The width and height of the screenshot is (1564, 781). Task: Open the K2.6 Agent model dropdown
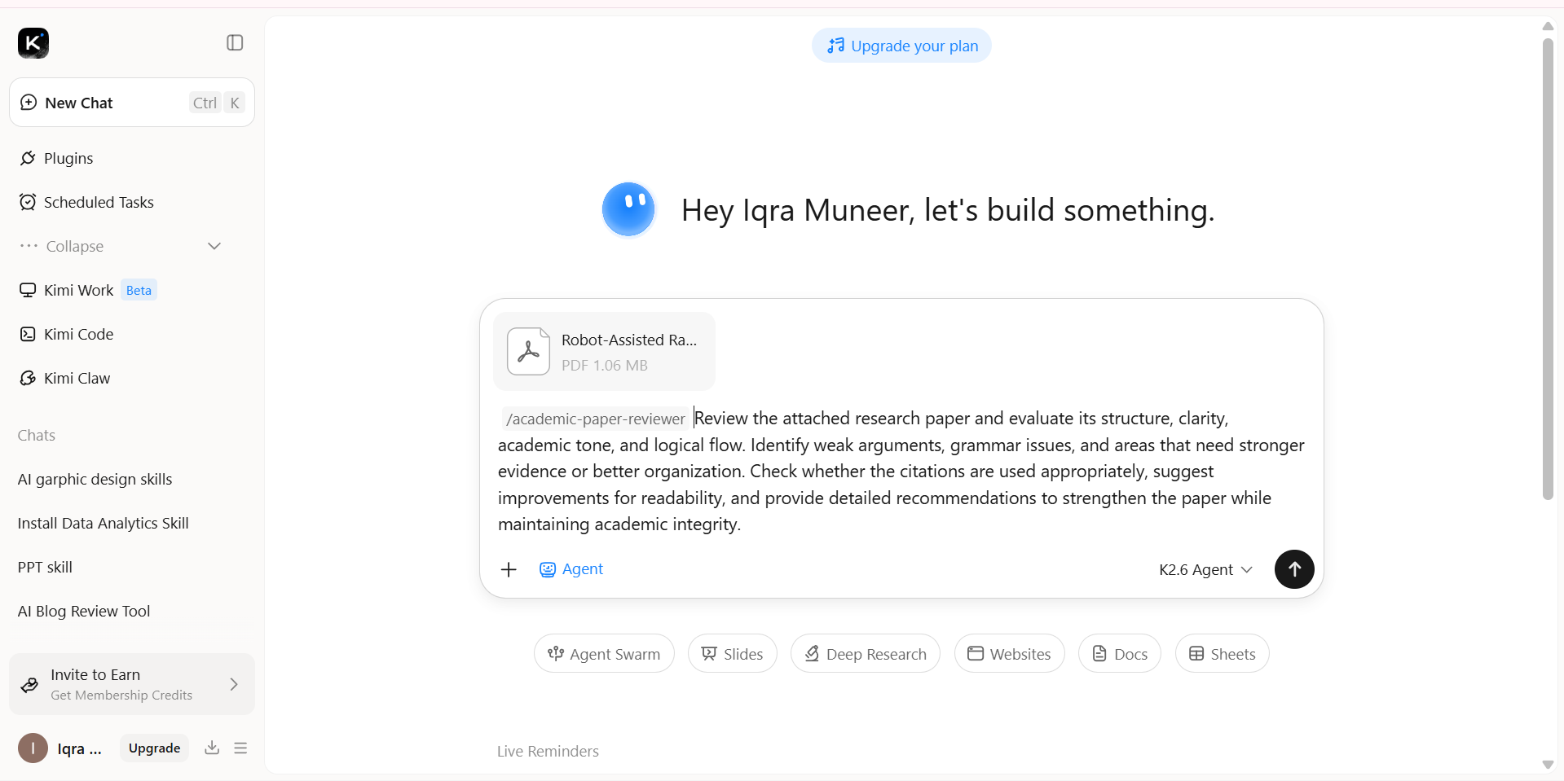point(1205,569)
